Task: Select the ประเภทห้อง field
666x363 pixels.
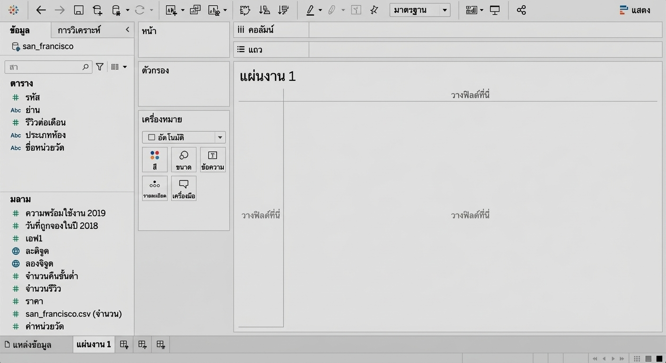Action: (45, 135)
